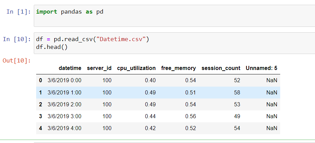Select row index 0 in dataframe
The width and height of the screenshot is (315, 143).
(x=41, y=81)
